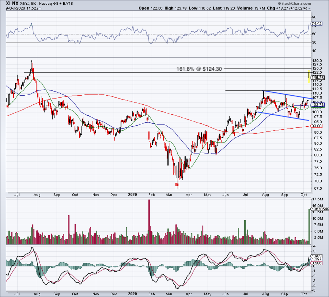Screen dimensions: 329x297
Task: Click the upper blue channel trendline
Action: coord(287,94)
